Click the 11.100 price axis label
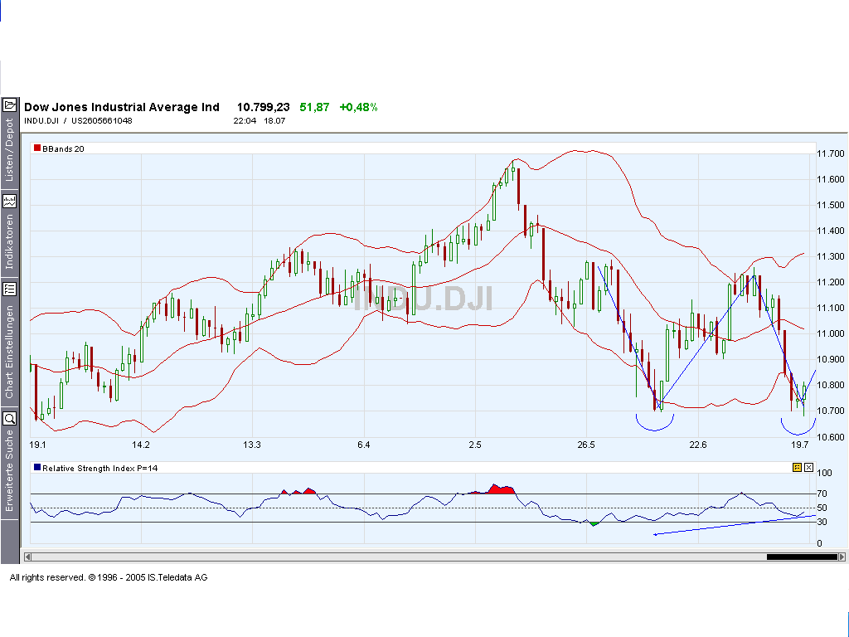849x637 pixels. pyautogui.click(x=831, y=309)
